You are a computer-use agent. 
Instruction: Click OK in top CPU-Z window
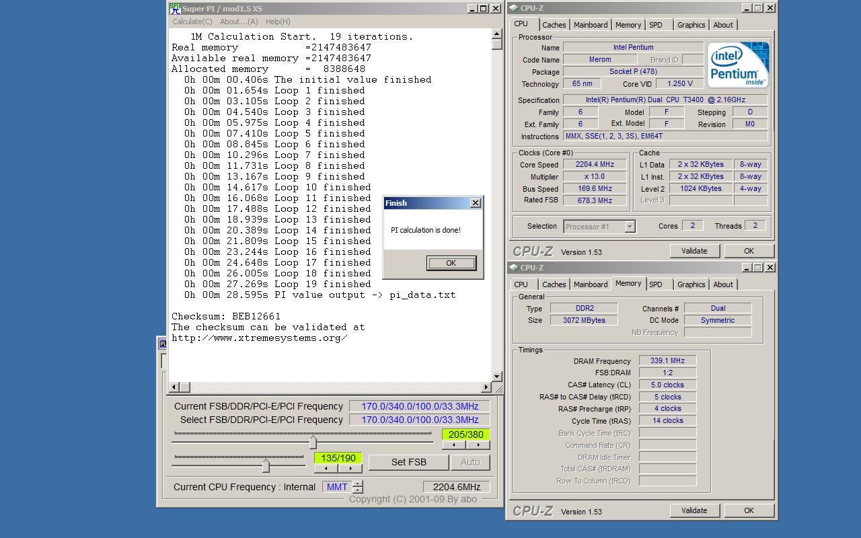tap(749, 251)
